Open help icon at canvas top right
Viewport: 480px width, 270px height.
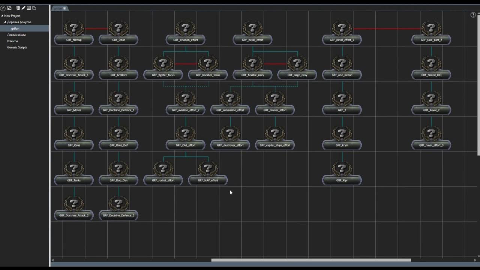pyautogui.click(x=473, y=15)
